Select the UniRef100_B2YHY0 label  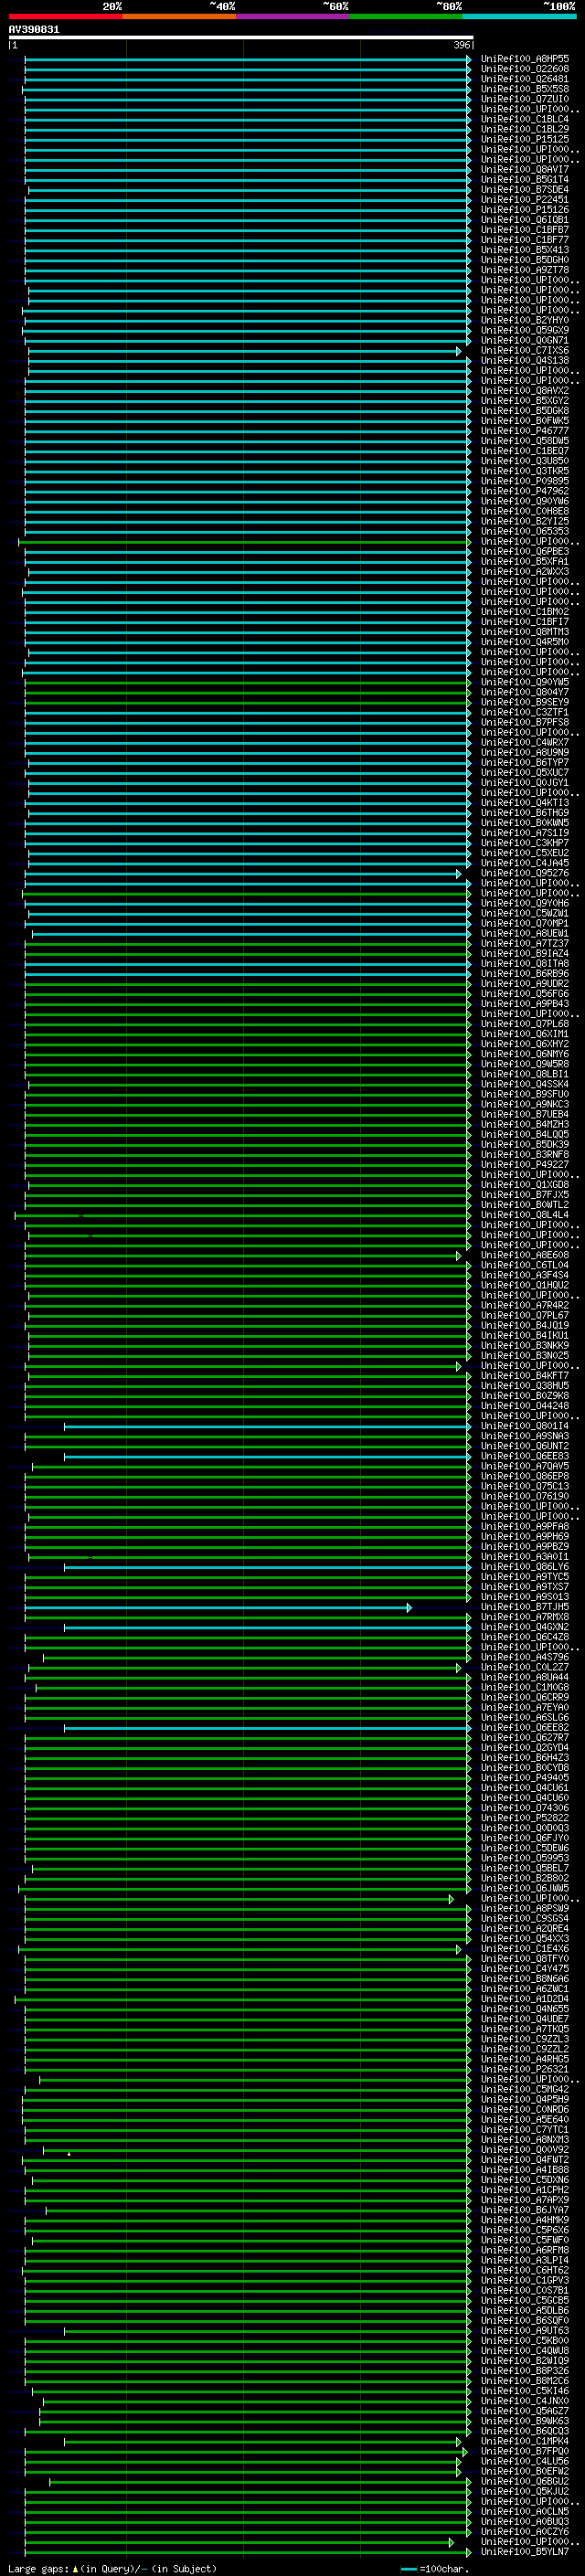tap(525, 320)
